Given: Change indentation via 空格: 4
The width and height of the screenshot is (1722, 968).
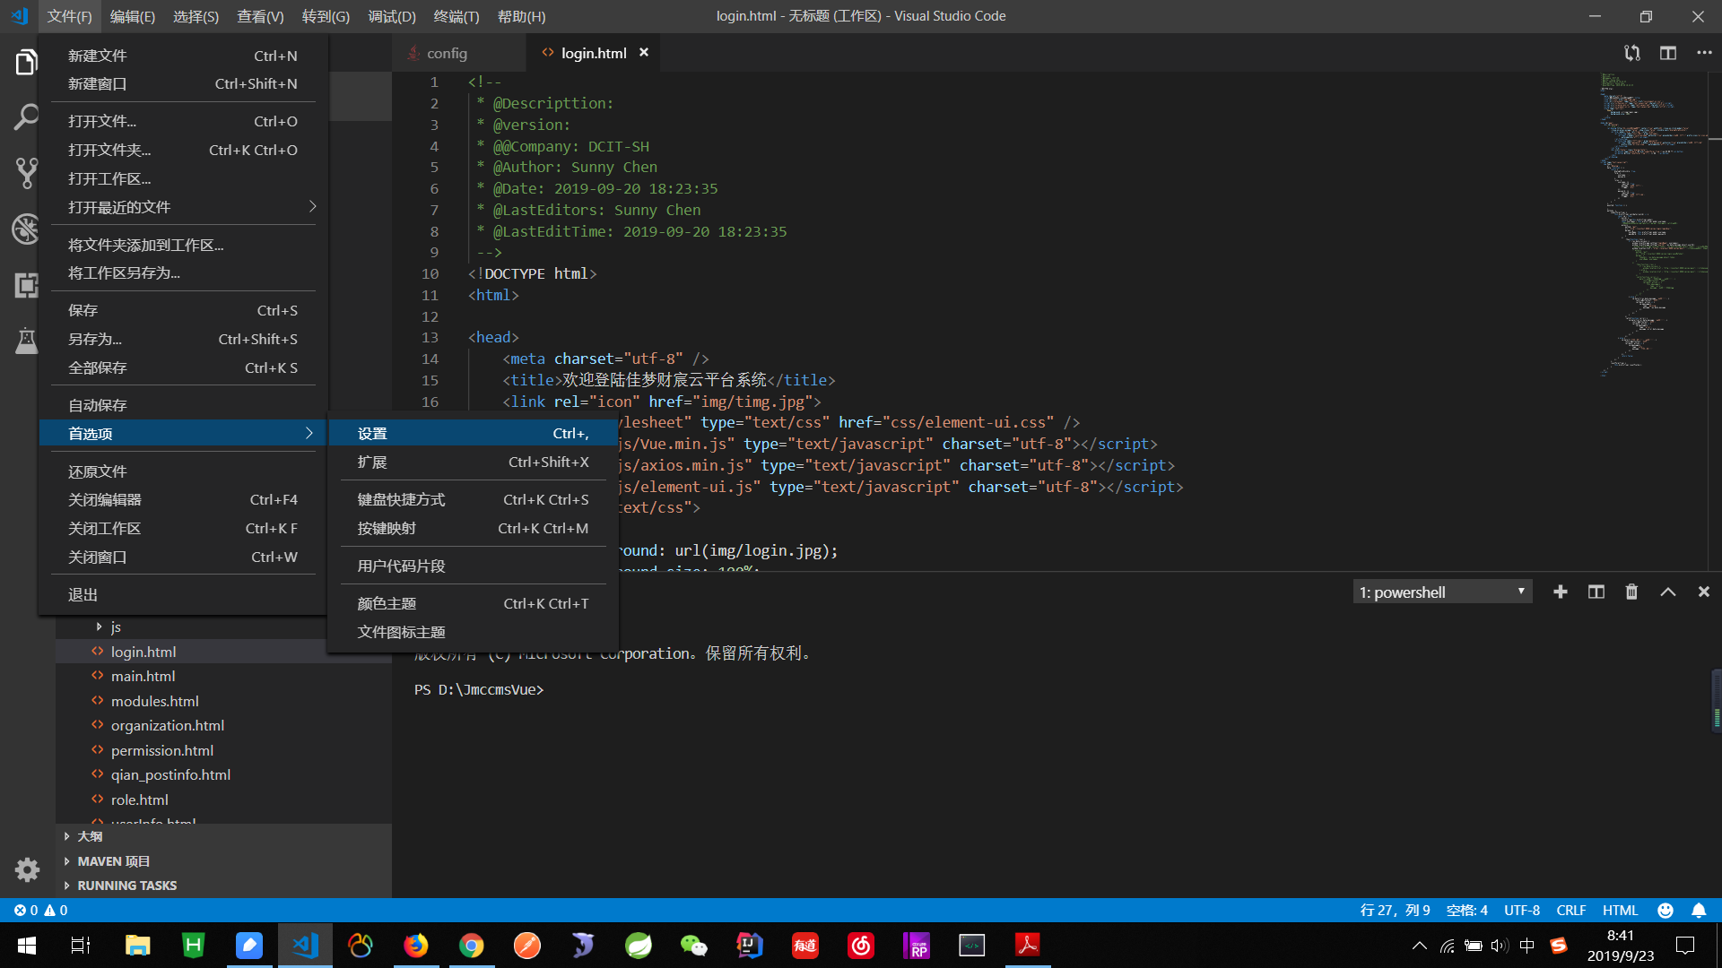Looking at the screenshot, I should 1466,910.
